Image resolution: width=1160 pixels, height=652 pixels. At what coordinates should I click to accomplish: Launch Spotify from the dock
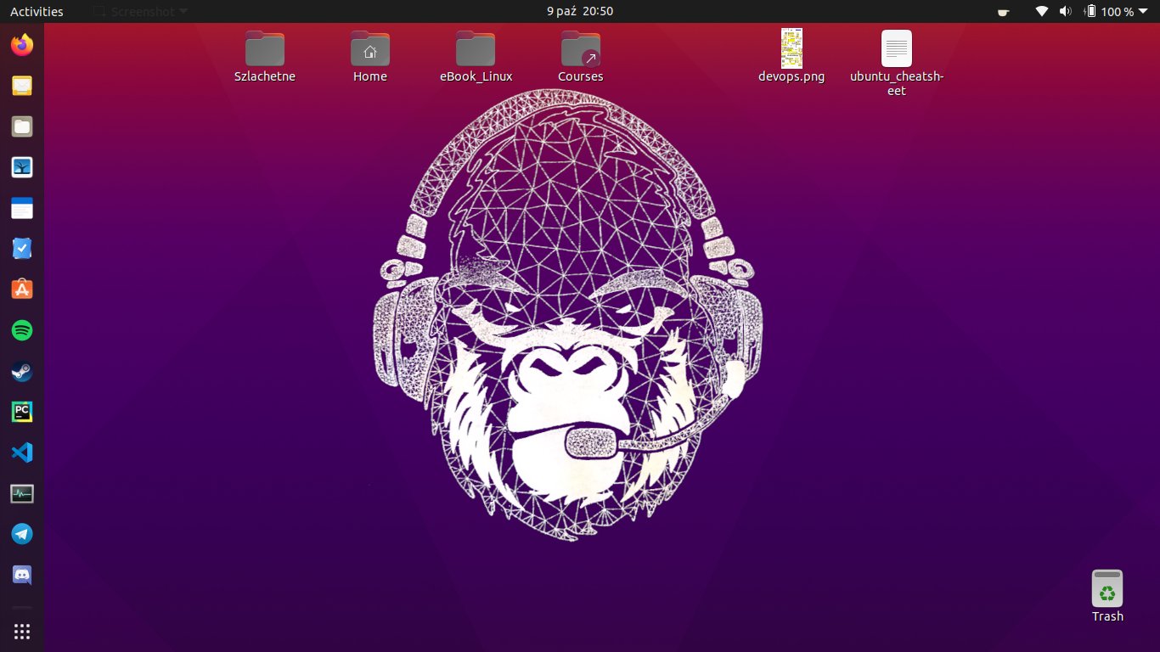click(22, 330)
